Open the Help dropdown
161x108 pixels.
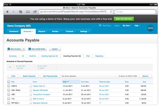(137, 25)
